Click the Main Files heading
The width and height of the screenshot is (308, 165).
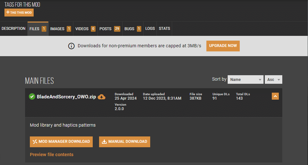coord(39,81)
